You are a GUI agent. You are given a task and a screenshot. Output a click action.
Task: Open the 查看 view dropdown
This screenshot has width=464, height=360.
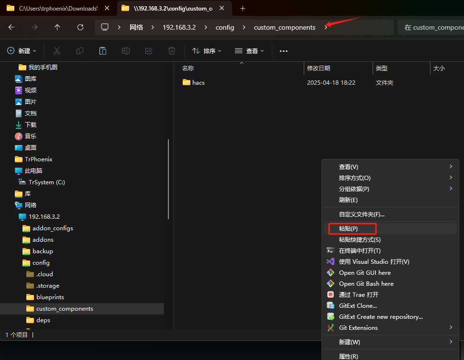[249, 51]
